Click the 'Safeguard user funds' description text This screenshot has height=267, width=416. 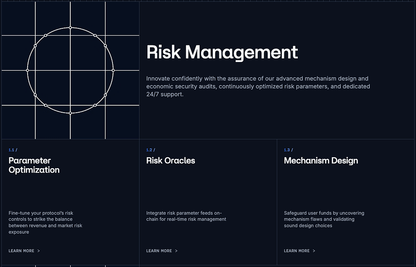[x=324, y=219]
